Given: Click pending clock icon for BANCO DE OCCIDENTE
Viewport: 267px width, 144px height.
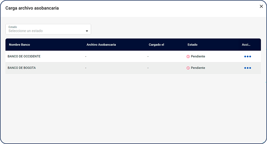Looking at the screenshot, I should click(x=188, y=57).
